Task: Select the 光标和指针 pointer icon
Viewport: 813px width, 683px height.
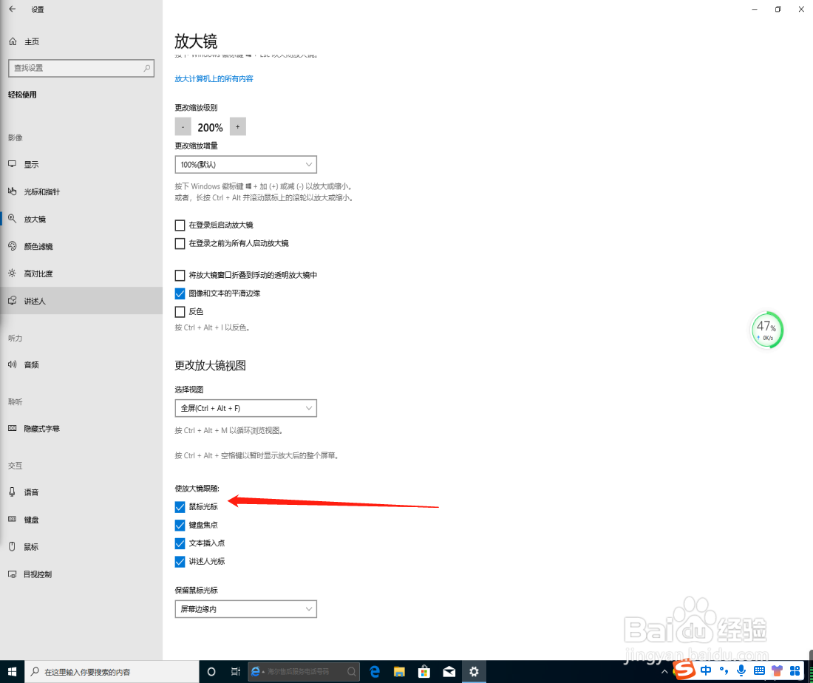Action: [13, 191]
